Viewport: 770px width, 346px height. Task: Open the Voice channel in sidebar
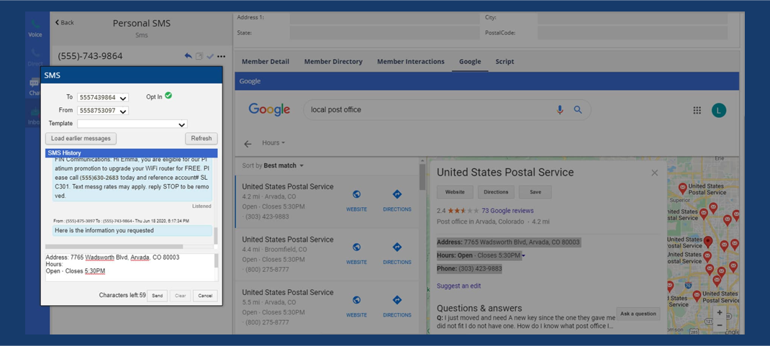pos(35,29)
